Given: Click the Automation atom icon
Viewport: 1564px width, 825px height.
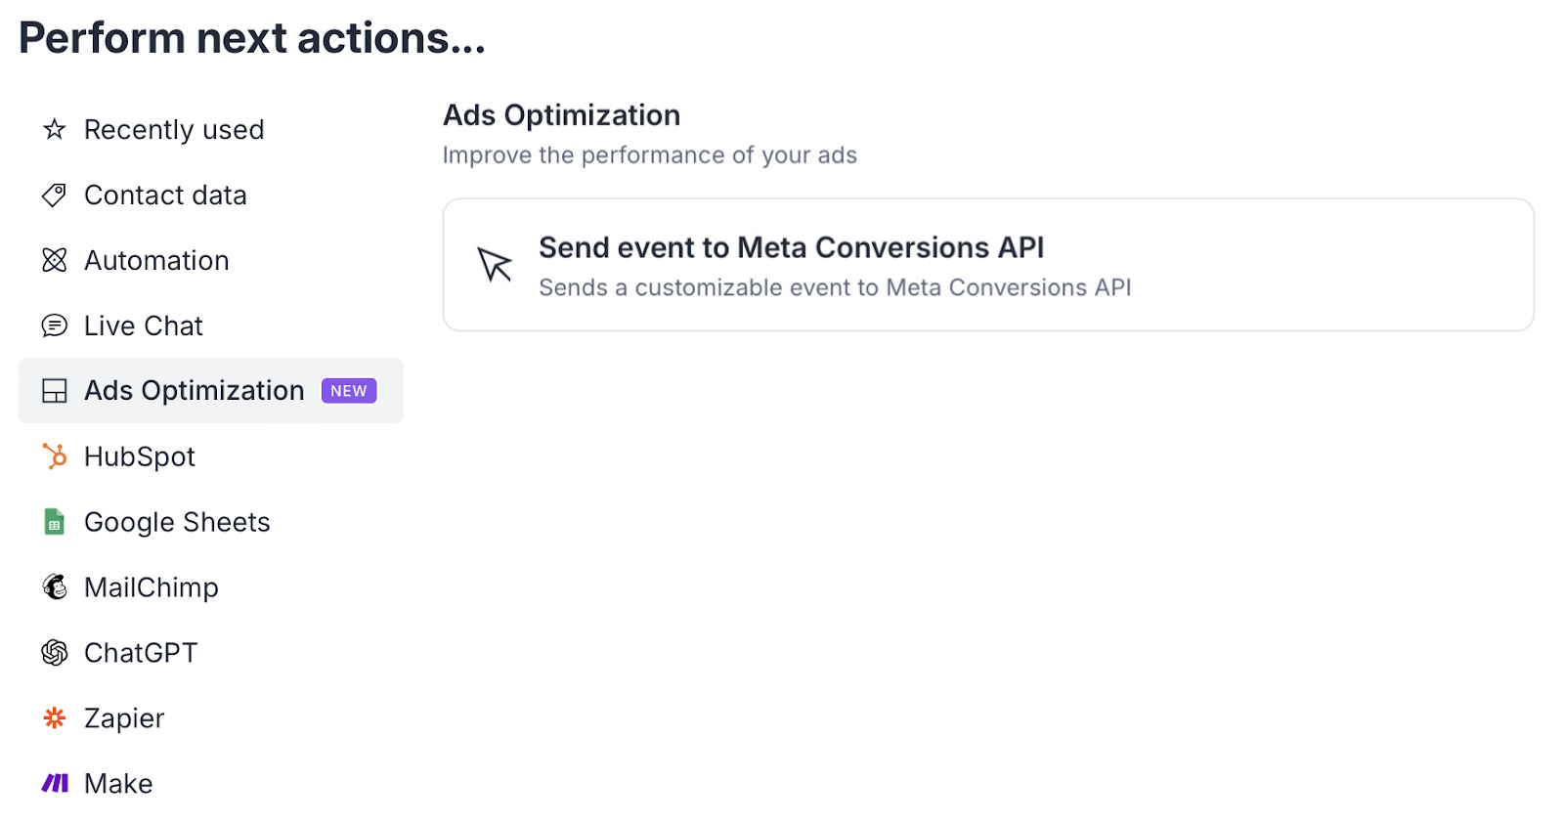Looking at the screenshot, I should click(x=55, y=260).
